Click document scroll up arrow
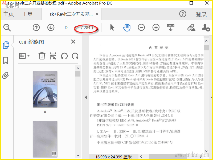Viewport: 213px width, 160px height. (206, 41)
